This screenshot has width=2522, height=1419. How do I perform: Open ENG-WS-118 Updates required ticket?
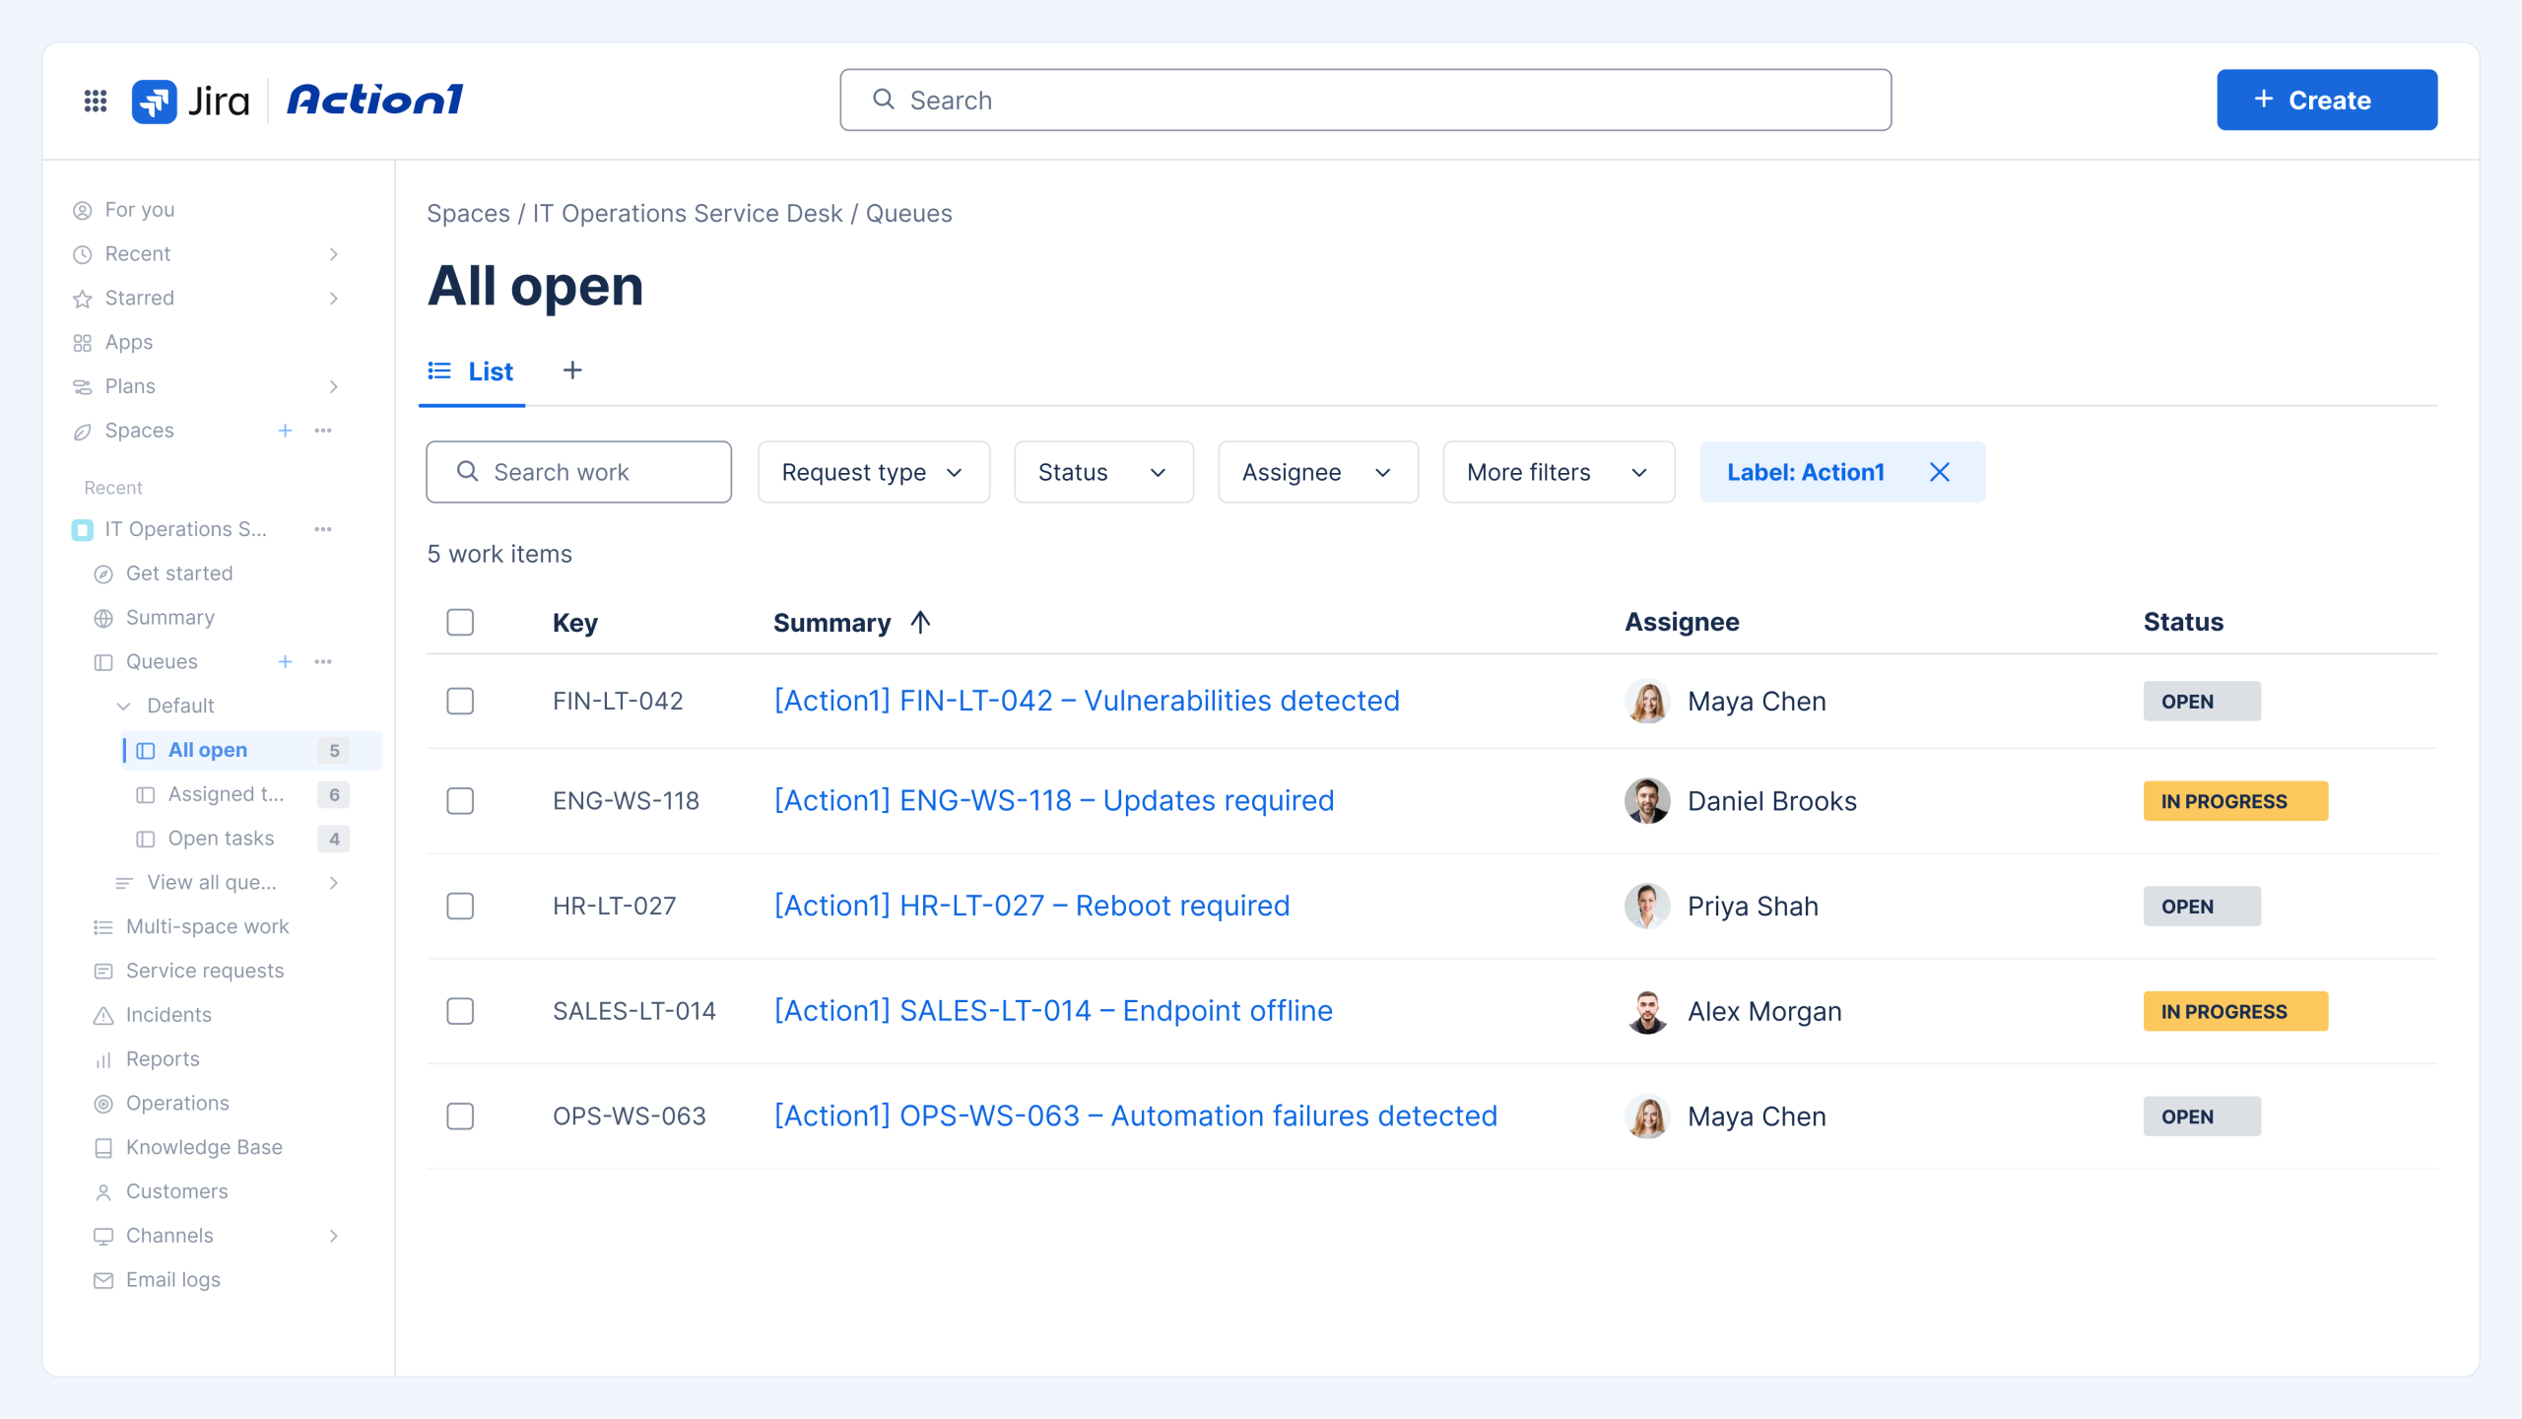(x=1054, y=801)
